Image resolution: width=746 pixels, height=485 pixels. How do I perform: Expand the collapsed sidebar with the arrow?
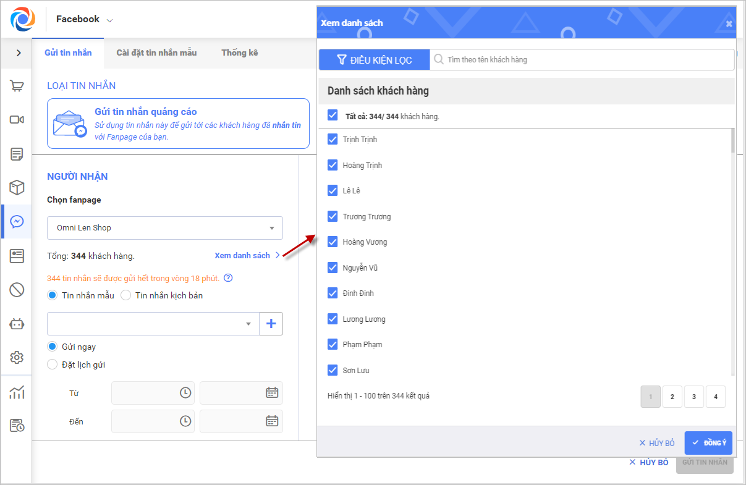tap(19, 53)
